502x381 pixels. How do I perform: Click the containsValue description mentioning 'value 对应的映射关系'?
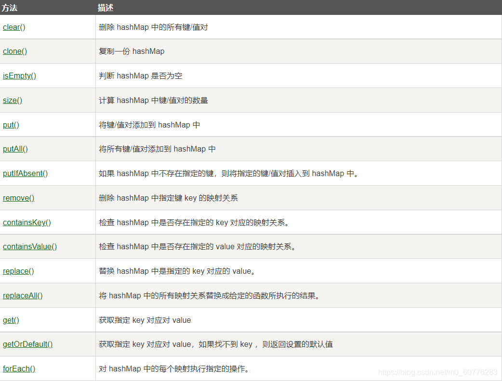(x=197, y=246)
